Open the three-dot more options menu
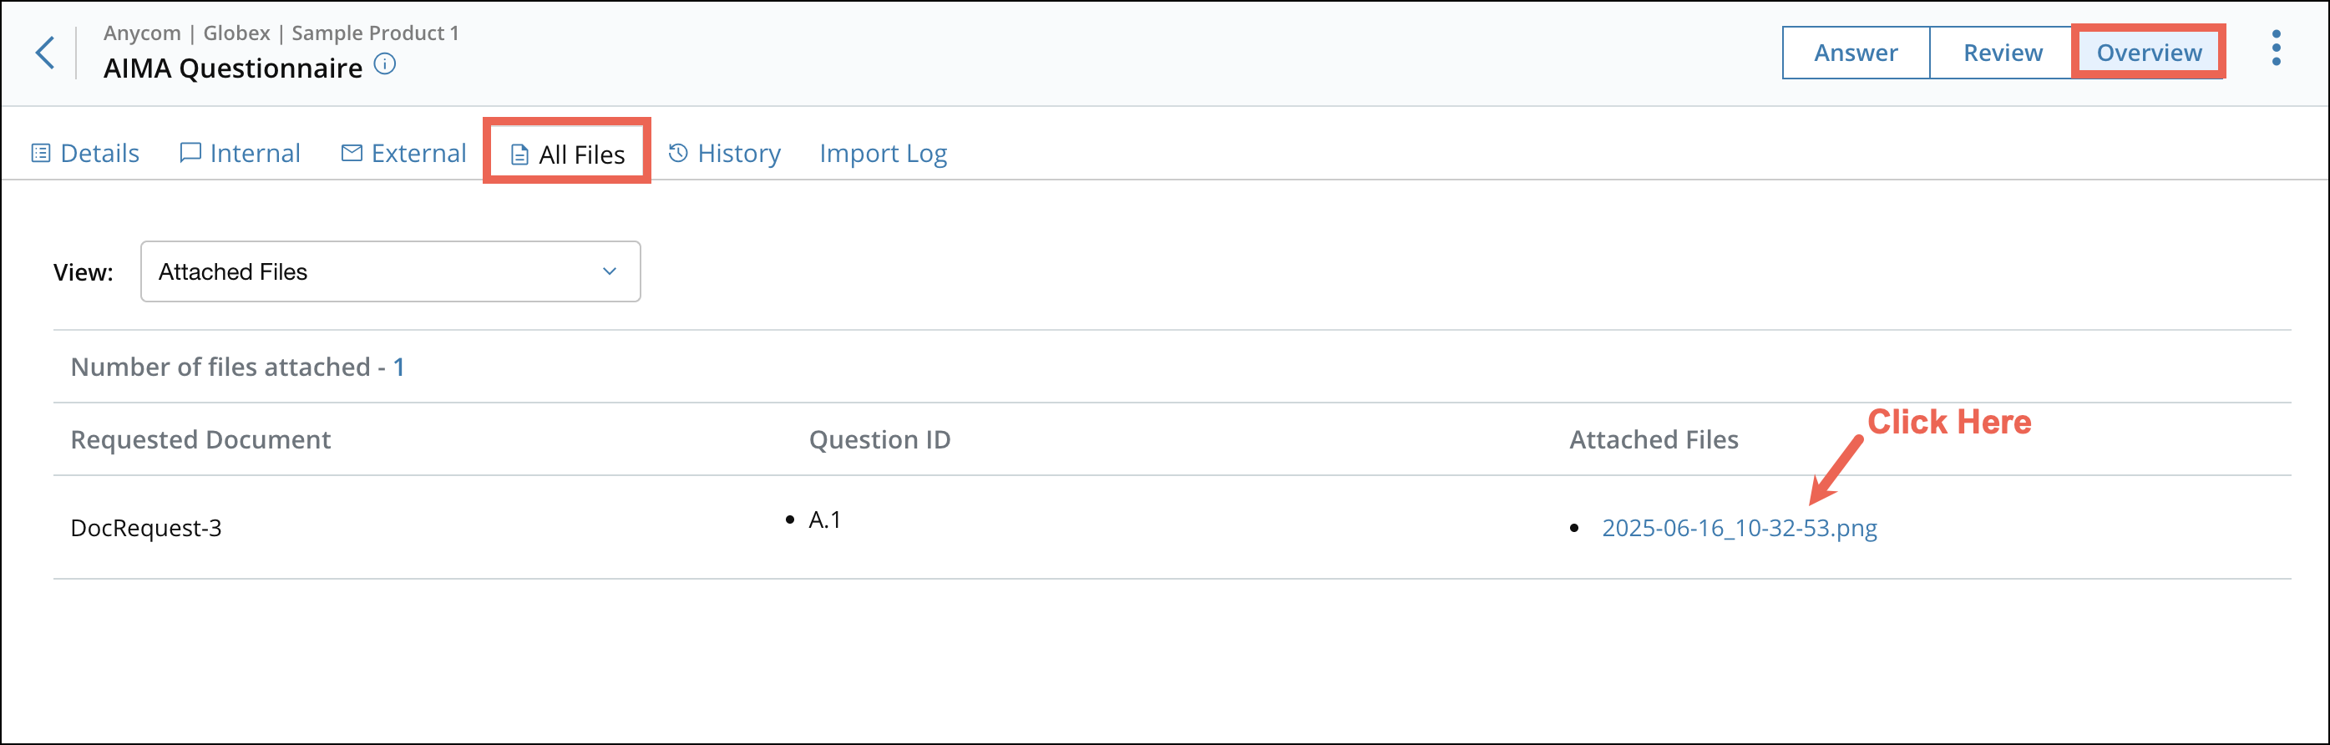 click(2276, 48)
